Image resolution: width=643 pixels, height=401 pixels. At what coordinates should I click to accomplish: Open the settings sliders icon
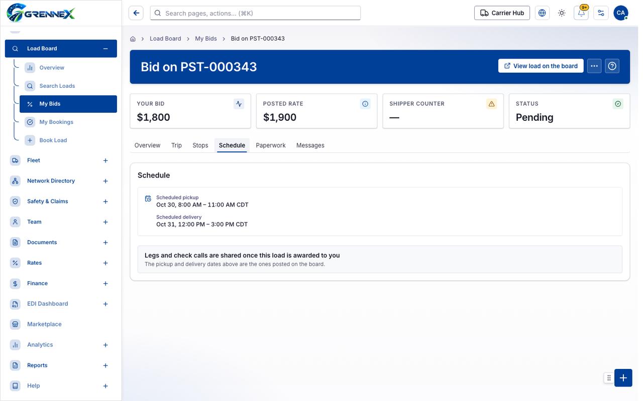601,13
